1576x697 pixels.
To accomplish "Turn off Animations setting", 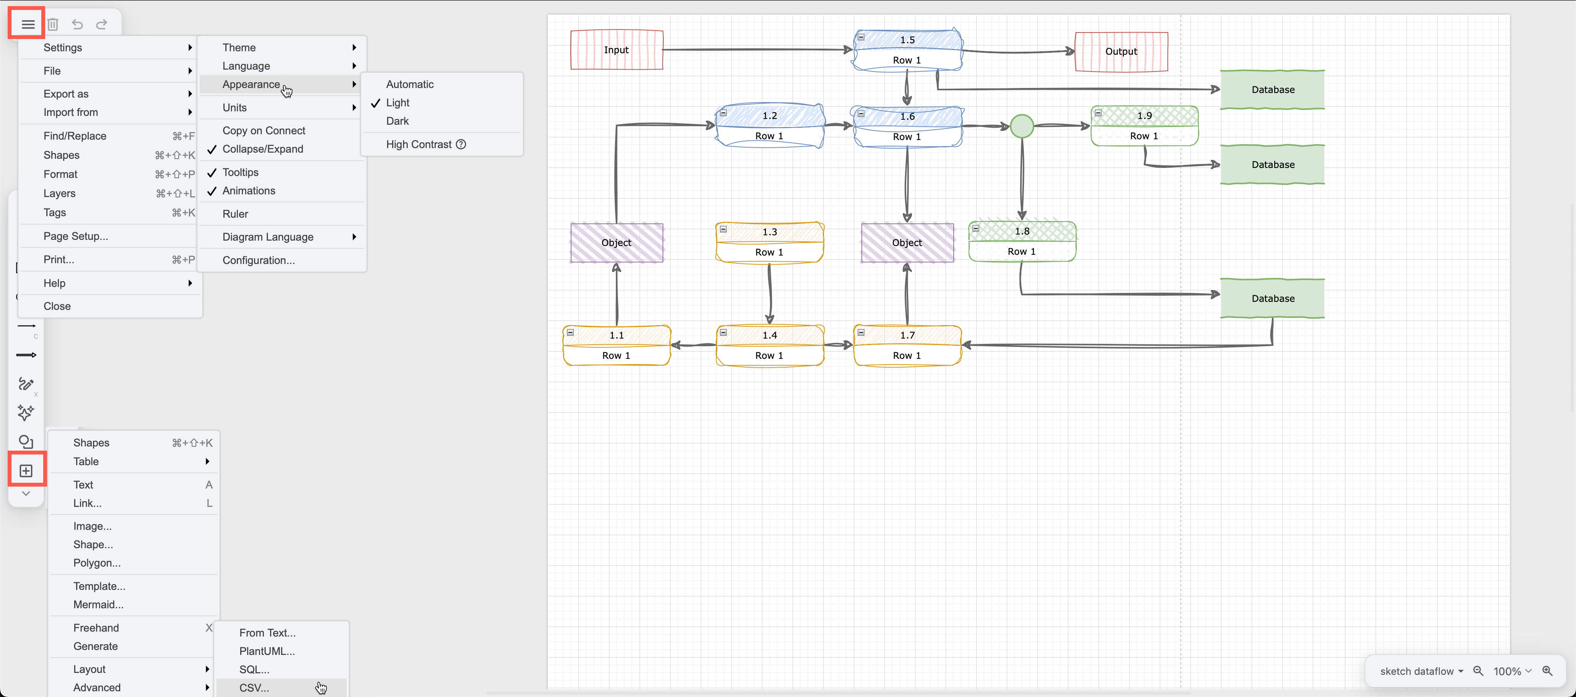I will pos(282,190).
